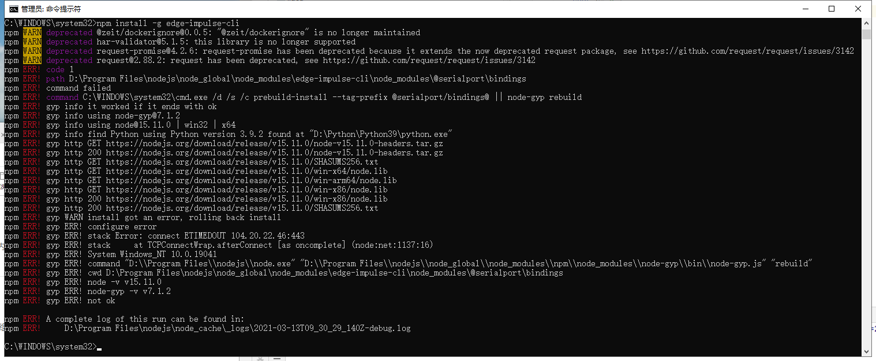Close the command prompt window
The height and width of the screenshot is (361, 876).
[x=858, y=9]
